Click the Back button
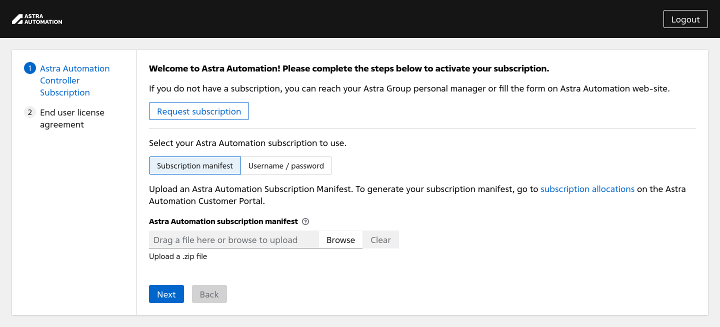The height and width of the screenshot is (327, 720). (209, 294)
